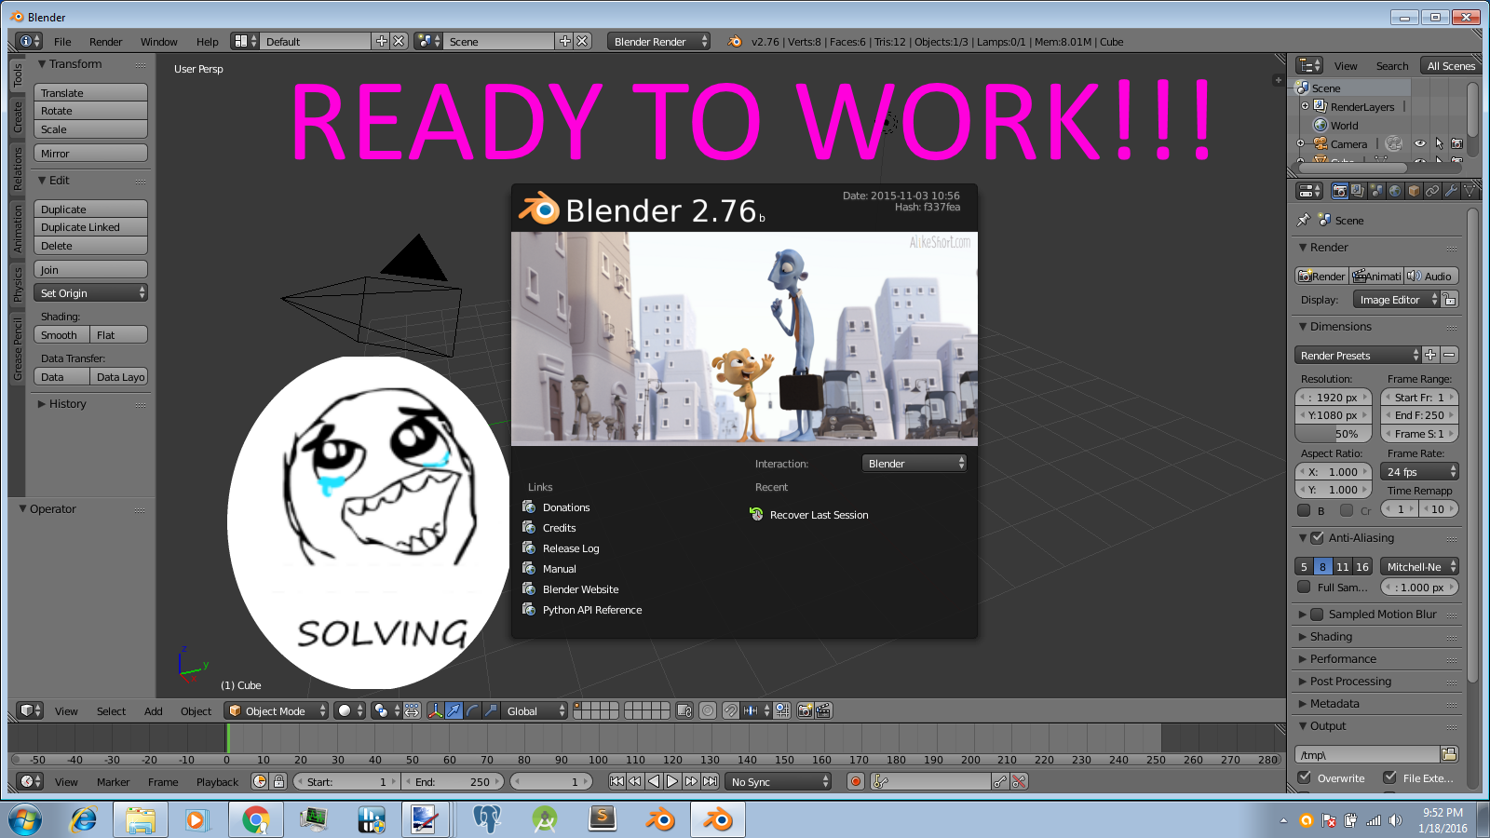Expand RenderLayers in the outliner
This screenshot has width=1490, height=838.
click(x=1306, y=106)
